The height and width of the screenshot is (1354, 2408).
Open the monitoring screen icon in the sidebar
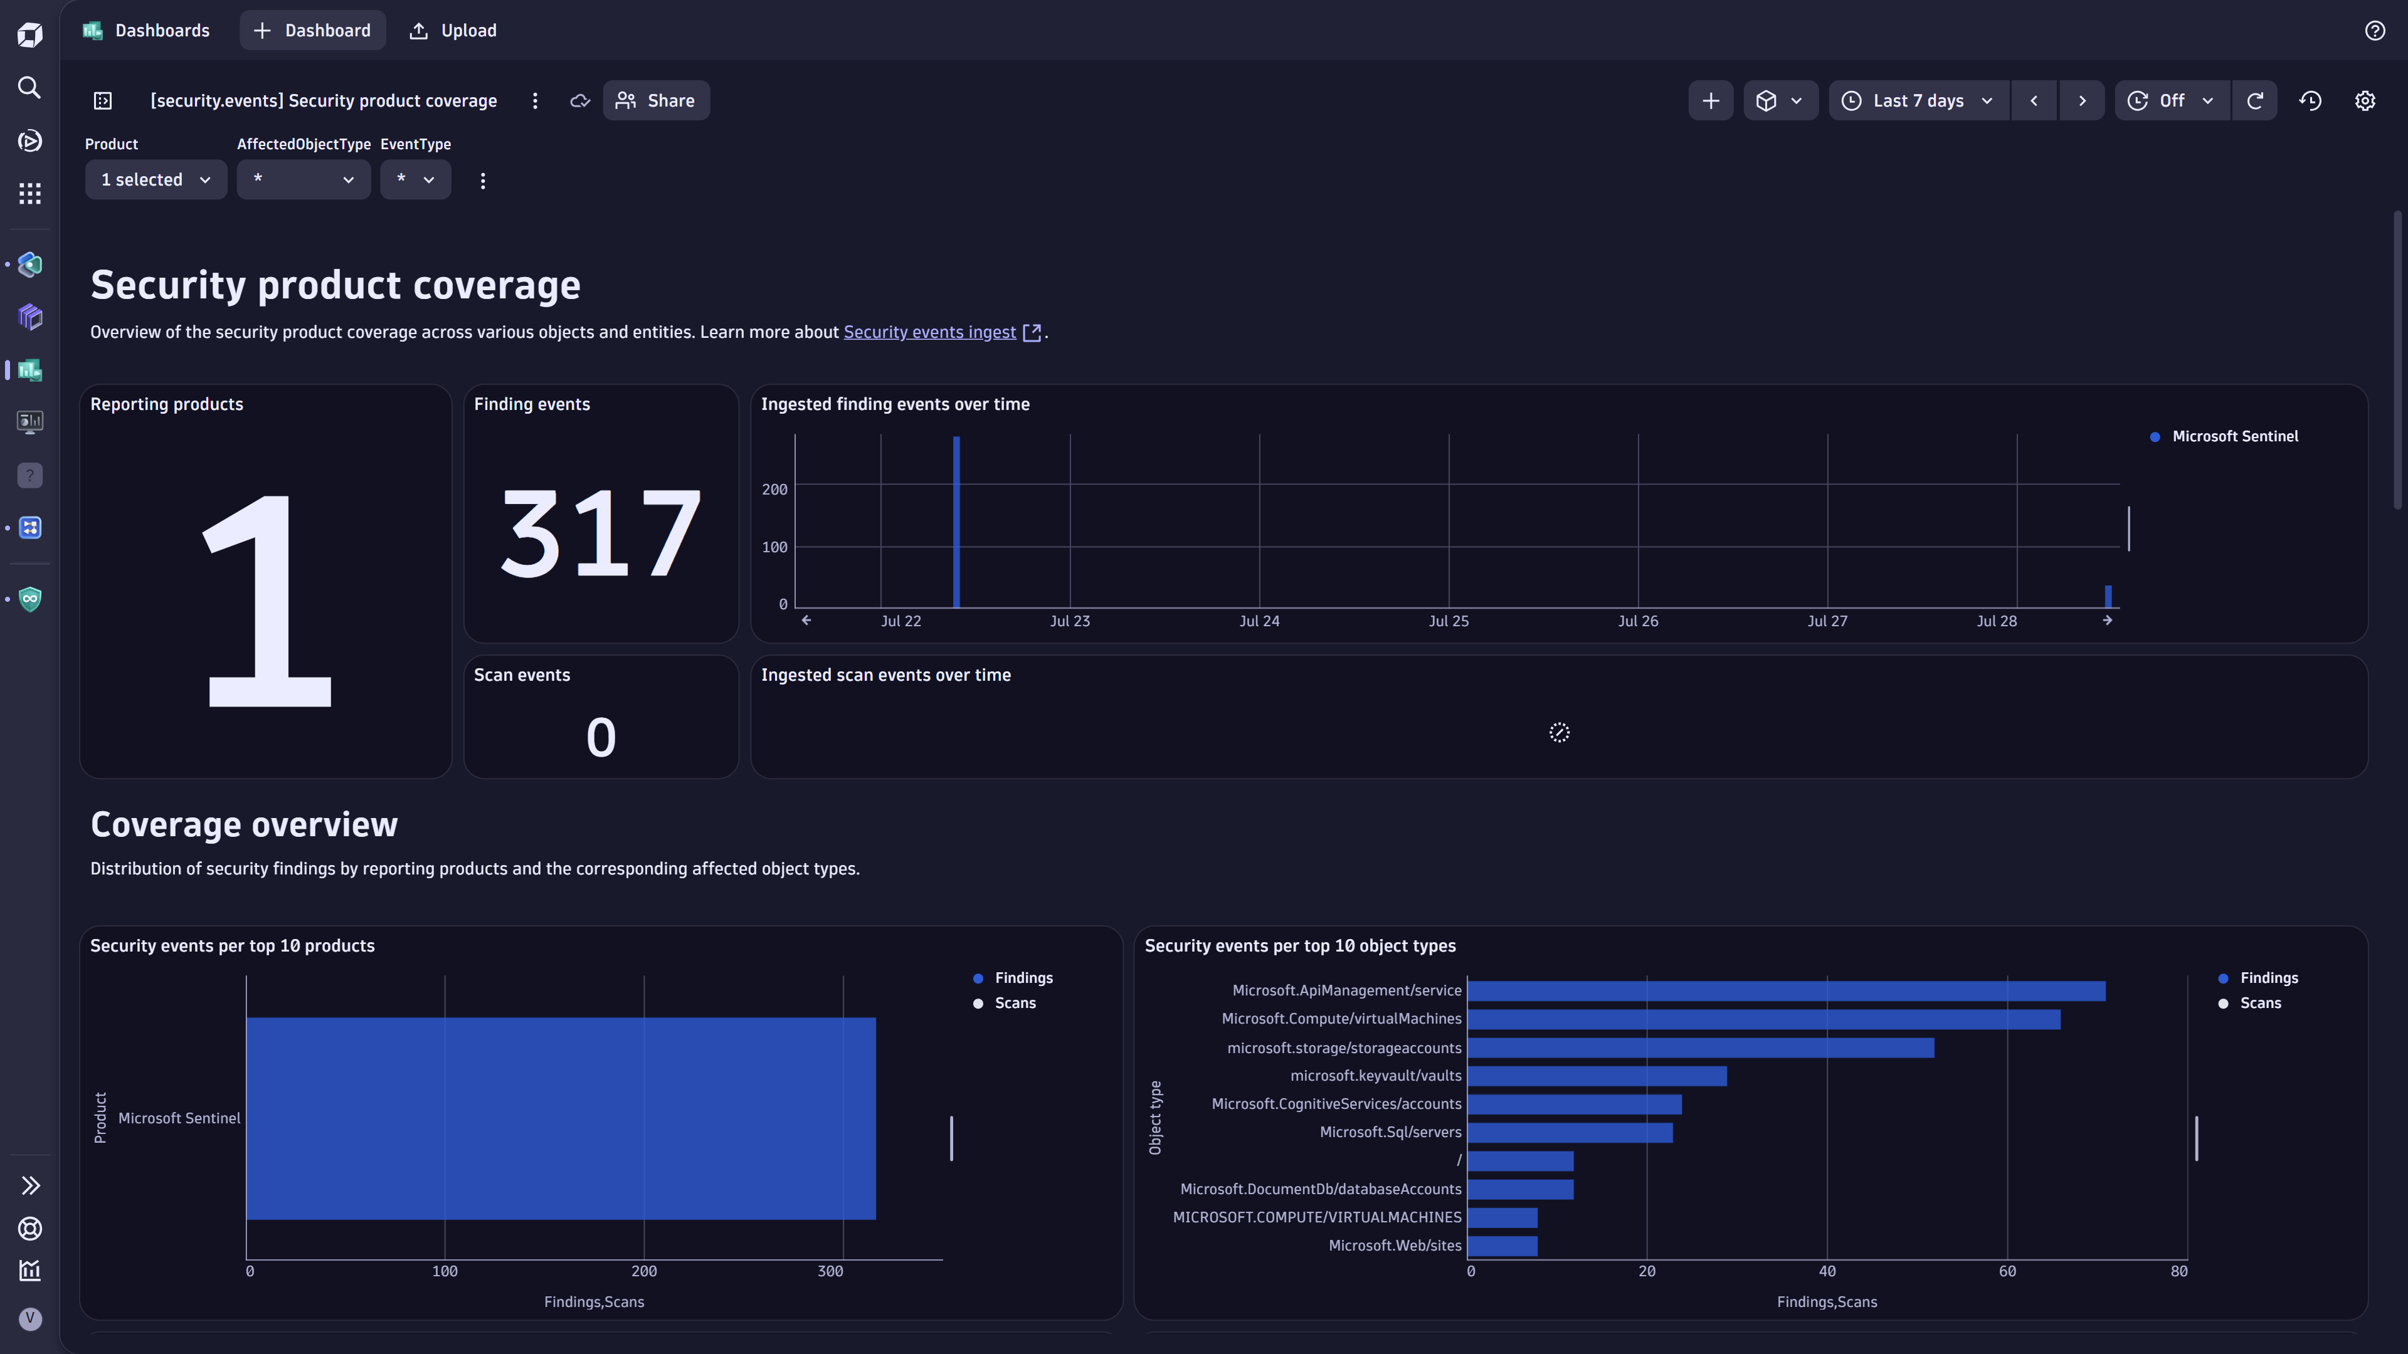click(x=29, y=421)
